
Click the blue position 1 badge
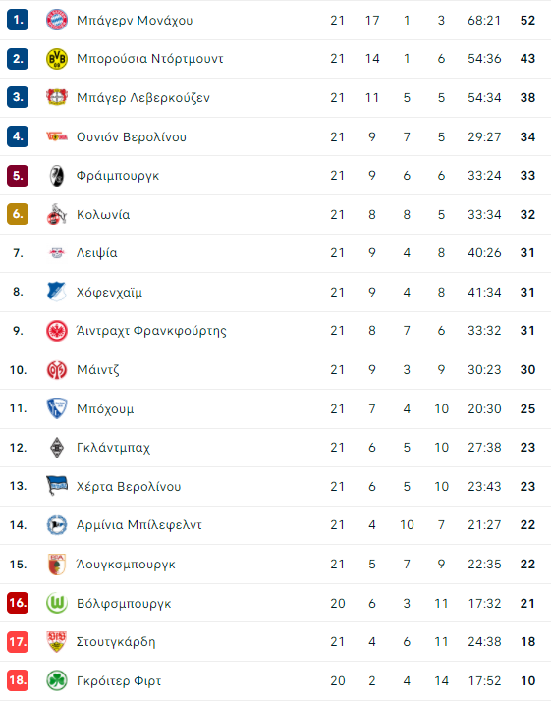18,20
